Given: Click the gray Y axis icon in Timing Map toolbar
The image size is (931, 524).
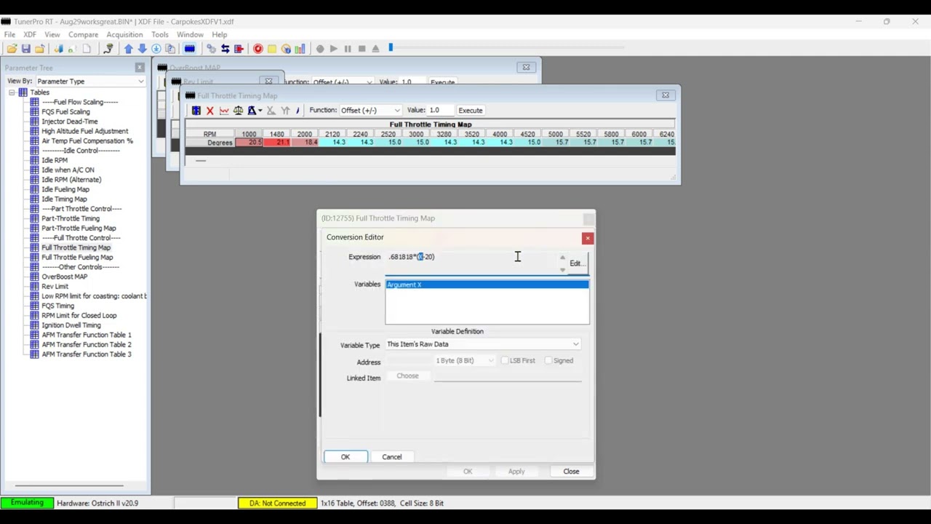Looking at the screenshot, I should pos(285,111).
